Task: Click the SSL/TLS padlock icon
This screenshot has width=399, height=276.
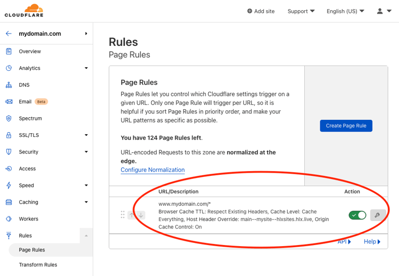Action: [9, 135]
